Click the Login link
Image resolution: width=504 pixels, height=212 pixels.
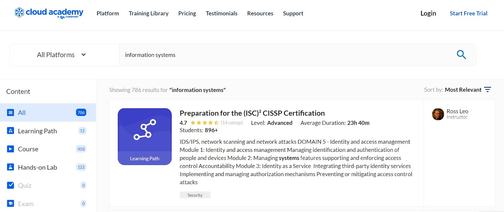428,13
